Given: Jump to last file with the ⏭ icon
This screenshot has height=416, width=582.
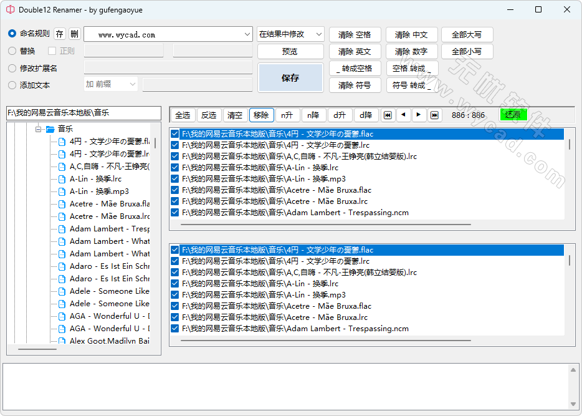Looking at the screenshot, I should tap(434, 115).
